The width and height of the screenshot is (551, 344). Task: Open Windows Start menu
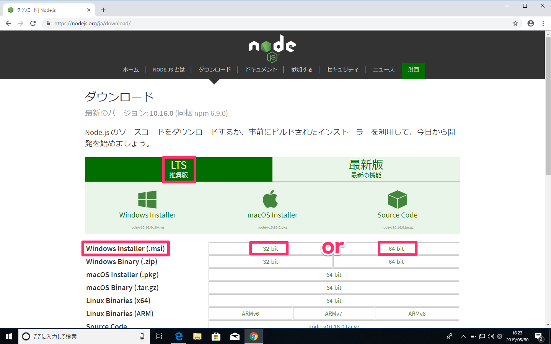9,336
